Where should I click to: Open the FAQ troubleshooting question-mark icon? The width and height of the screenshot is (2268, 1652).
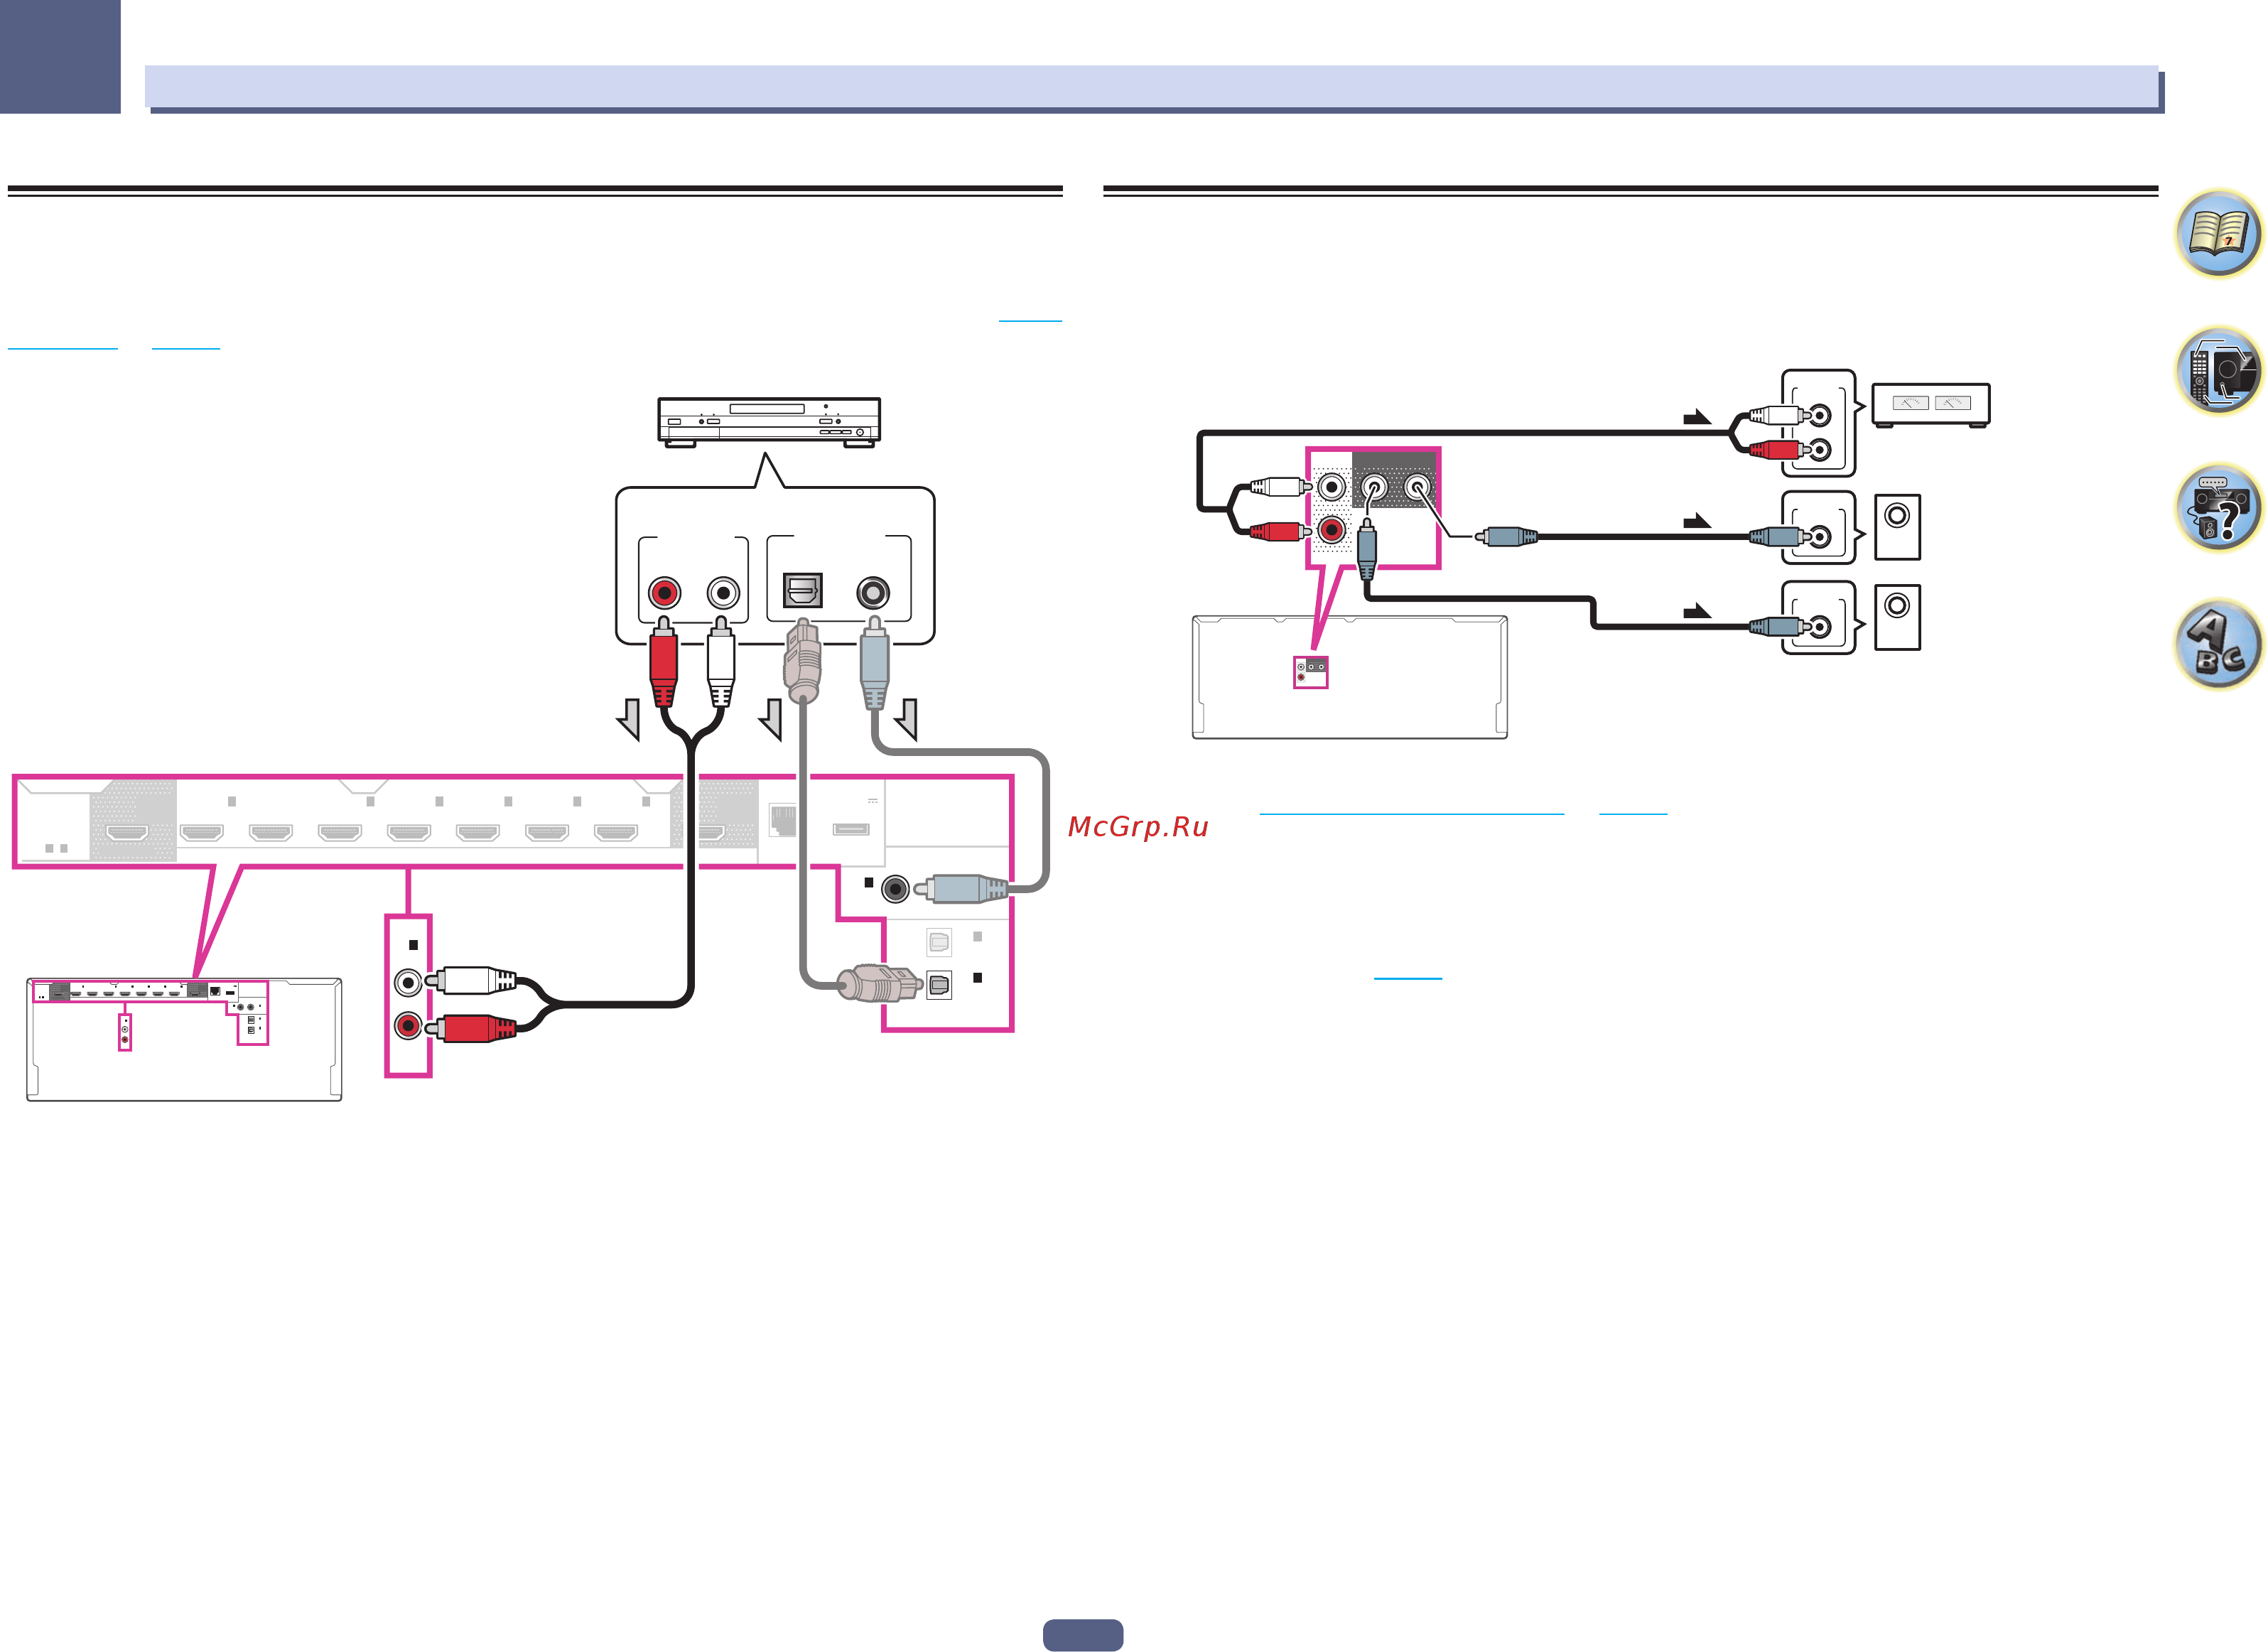point(2218,508)
